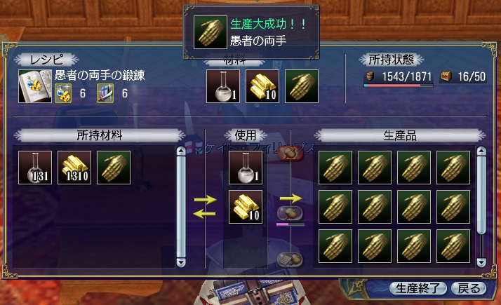Click the 生産終了 button
The height and width of the screenshot is (305, 501).
[x=417, y=288]
